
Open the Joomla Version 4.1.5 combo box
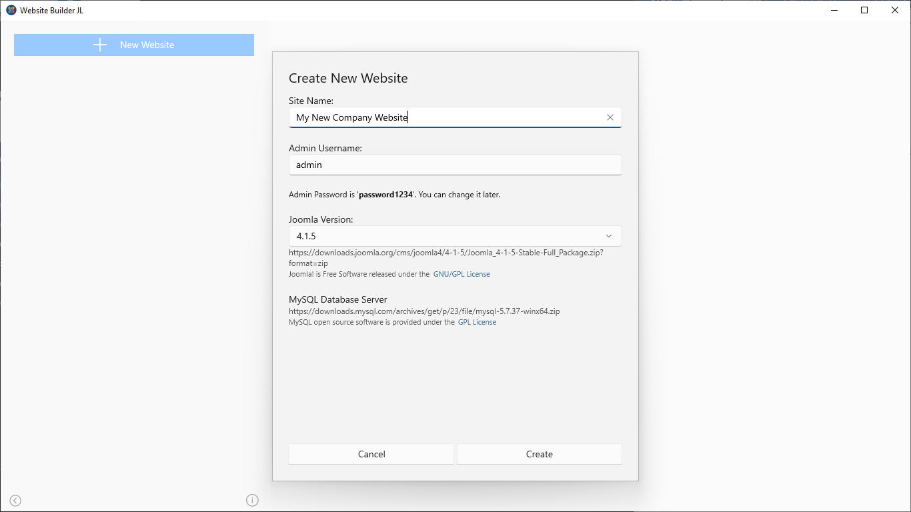447,236
